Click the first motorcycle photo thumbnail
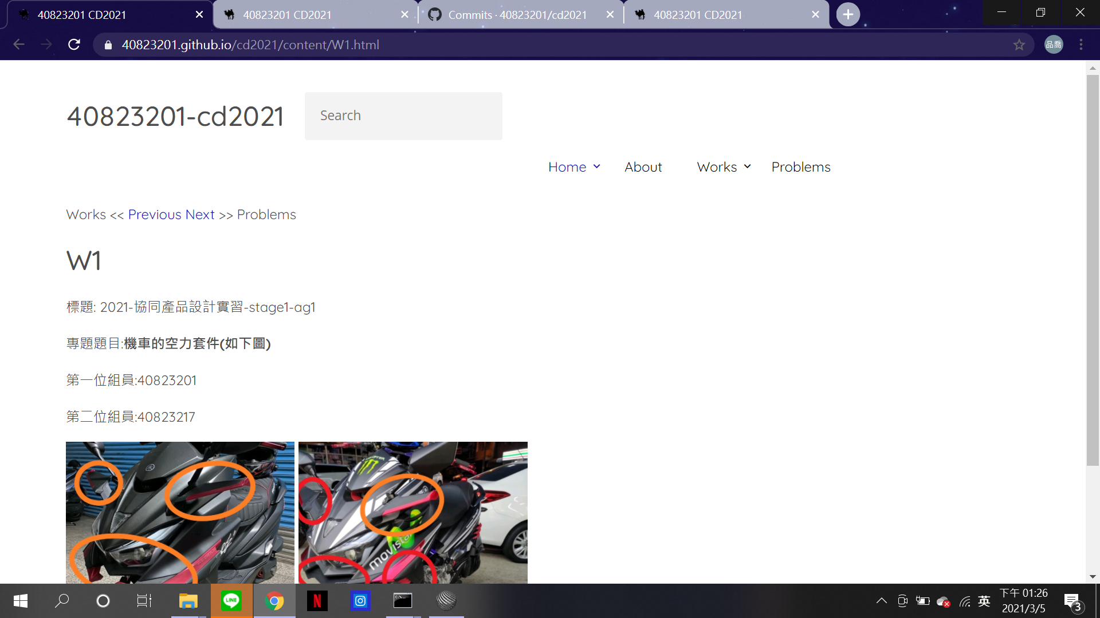Image resolution: width=1100 pixels, height=618 pixels. tap(180, 513)
